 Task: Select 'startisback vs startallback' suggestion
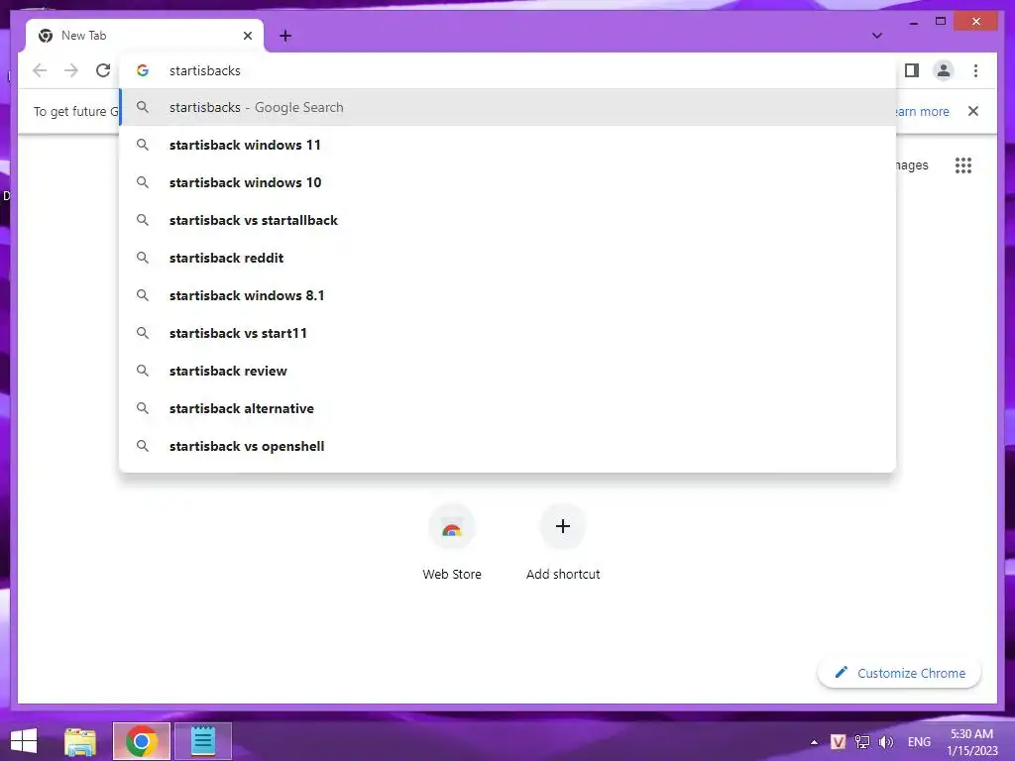point(508,220)
